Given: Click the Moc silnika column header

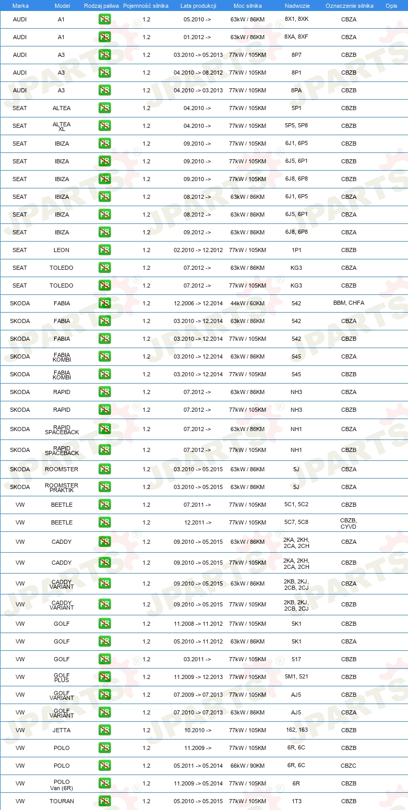Looking at the screenshot, I should pyautogui.click(x=248, y=6).
